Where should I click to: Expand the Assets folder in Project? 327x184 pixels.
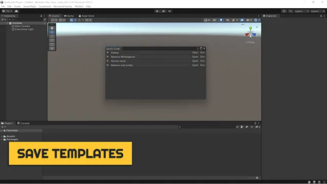[2, 136]
